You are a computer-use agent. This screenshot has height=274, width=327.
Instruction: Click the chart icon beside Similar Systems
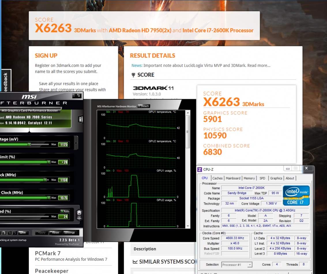tap(135, 262)
